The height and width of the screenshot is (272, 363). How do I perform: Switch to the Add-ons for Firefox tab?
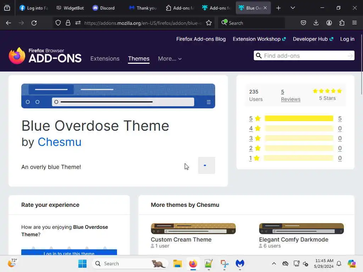(x=216, y=8)
